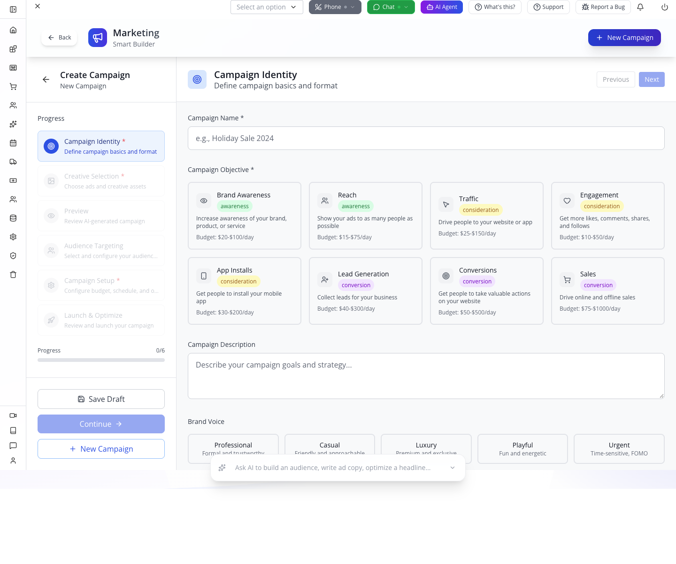Screen dimensions: 676x564
Task: Click Continue button in left panel
Action: [101, 424]
